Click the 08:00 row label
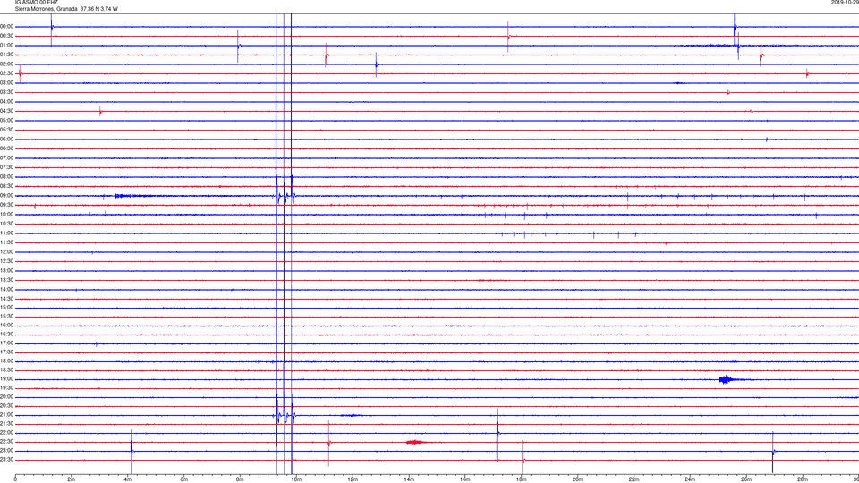Screen dimensions: 859x483 tap(7, 177)
